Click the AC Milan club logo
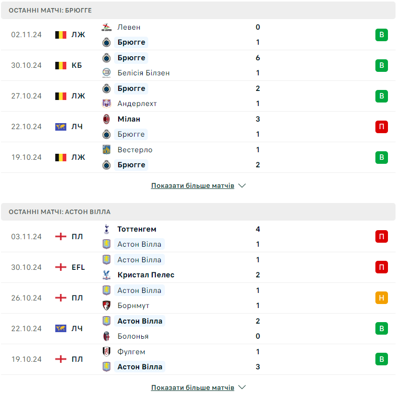 (107, 119)
